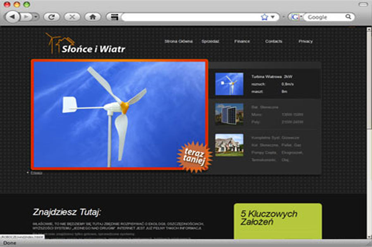Go to the Finance navigation link
This screenshot has width=372, height=247.
point(242,41)
